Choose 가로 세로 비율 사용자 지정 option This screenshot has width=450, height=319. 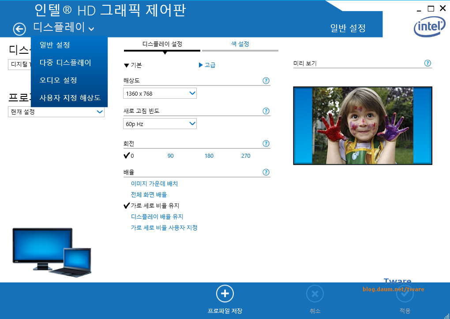tap(164, 227)
